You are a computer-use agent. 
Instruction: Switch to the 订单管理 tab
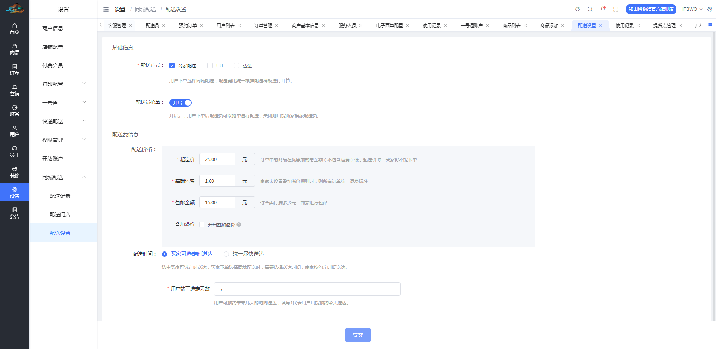(x=263, y=26)
